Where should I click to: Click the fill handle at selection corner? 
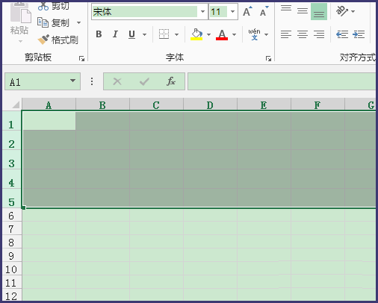(x=23, y=207)
